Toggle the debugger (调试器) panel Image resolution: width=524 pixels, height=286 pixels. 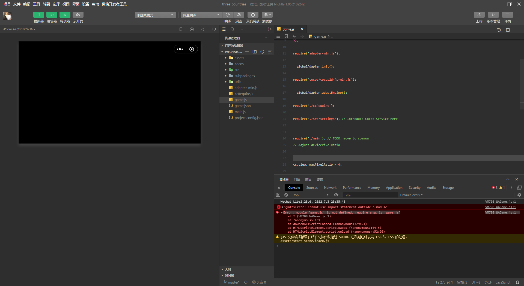pos(65,15)
